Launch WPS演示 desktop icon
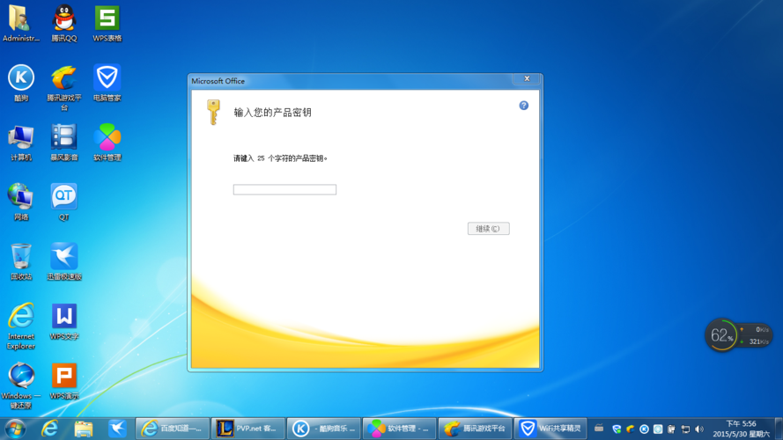This screenshot has width=783, height=440. coord(64,382)
